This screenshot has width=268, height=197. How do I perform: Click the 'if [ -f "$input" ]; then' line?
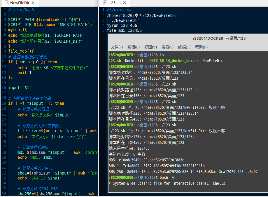click(36, 103)
